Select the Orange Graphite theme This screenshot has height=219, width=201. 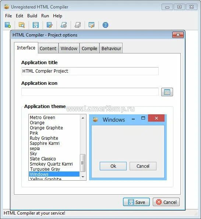(x=54, y=128)
